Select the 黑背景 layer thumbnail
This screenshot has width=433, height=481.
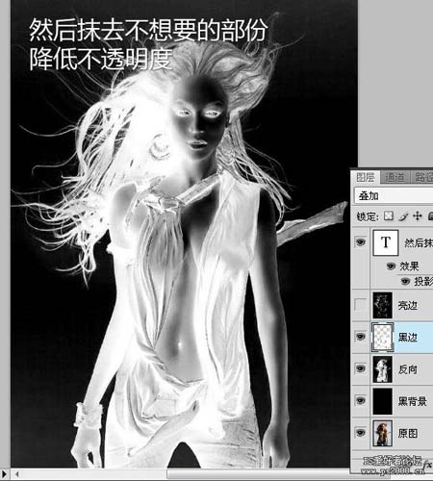[x=383, y=401]
